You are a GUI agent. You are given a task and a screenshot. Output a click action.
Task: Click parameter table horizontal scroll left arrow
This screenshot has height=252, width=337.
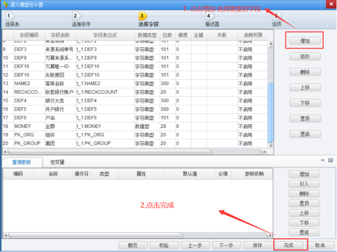(5, 235)
